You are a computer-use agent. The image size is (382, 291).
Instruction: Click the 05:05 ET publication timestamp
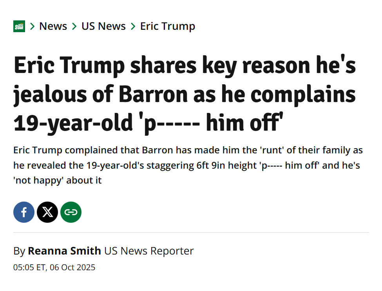tap(54, 268)
